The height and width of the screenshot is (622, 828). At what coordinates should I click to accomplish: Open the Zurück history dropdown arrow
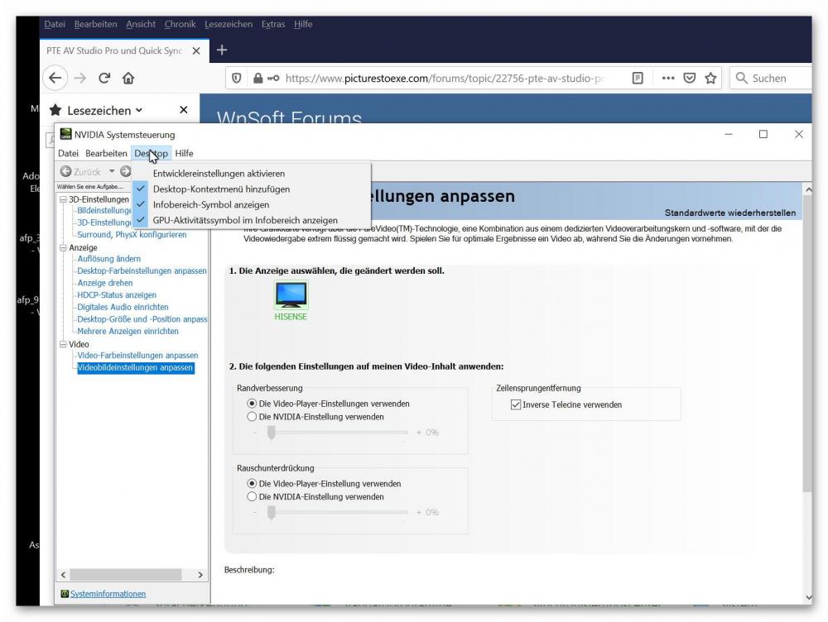pos(112,171)
